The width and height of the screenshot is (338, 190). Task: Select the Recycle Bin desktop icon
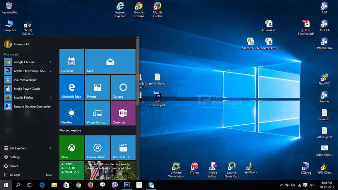(9, 8)
